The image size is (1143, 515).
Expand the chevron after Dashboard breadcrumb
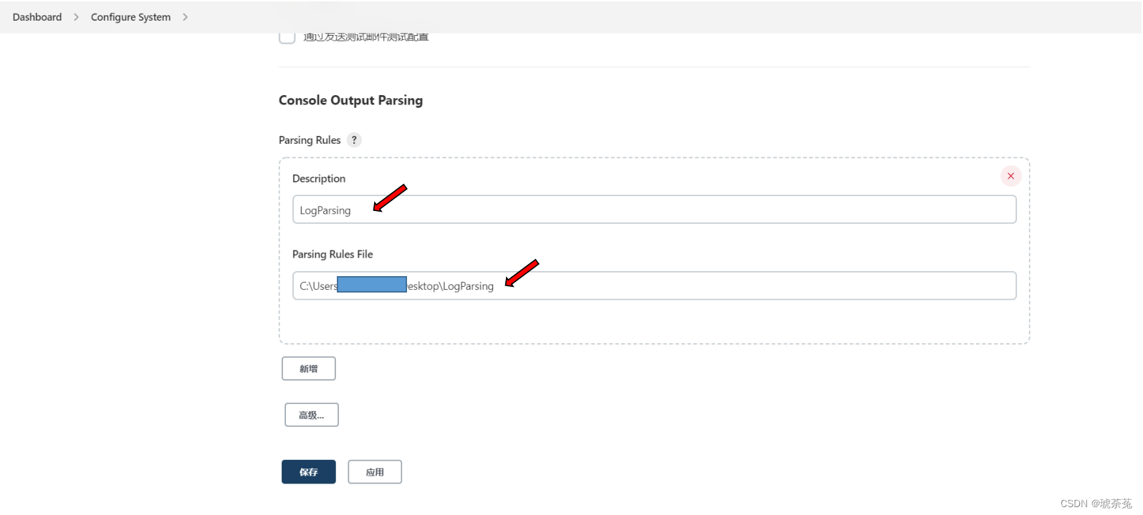coord(76,17)
